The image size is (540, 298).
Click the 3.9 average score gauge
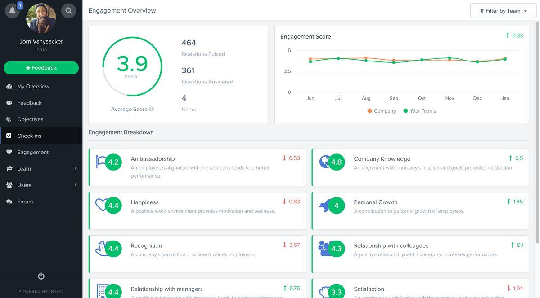click(x=132, y=66)
